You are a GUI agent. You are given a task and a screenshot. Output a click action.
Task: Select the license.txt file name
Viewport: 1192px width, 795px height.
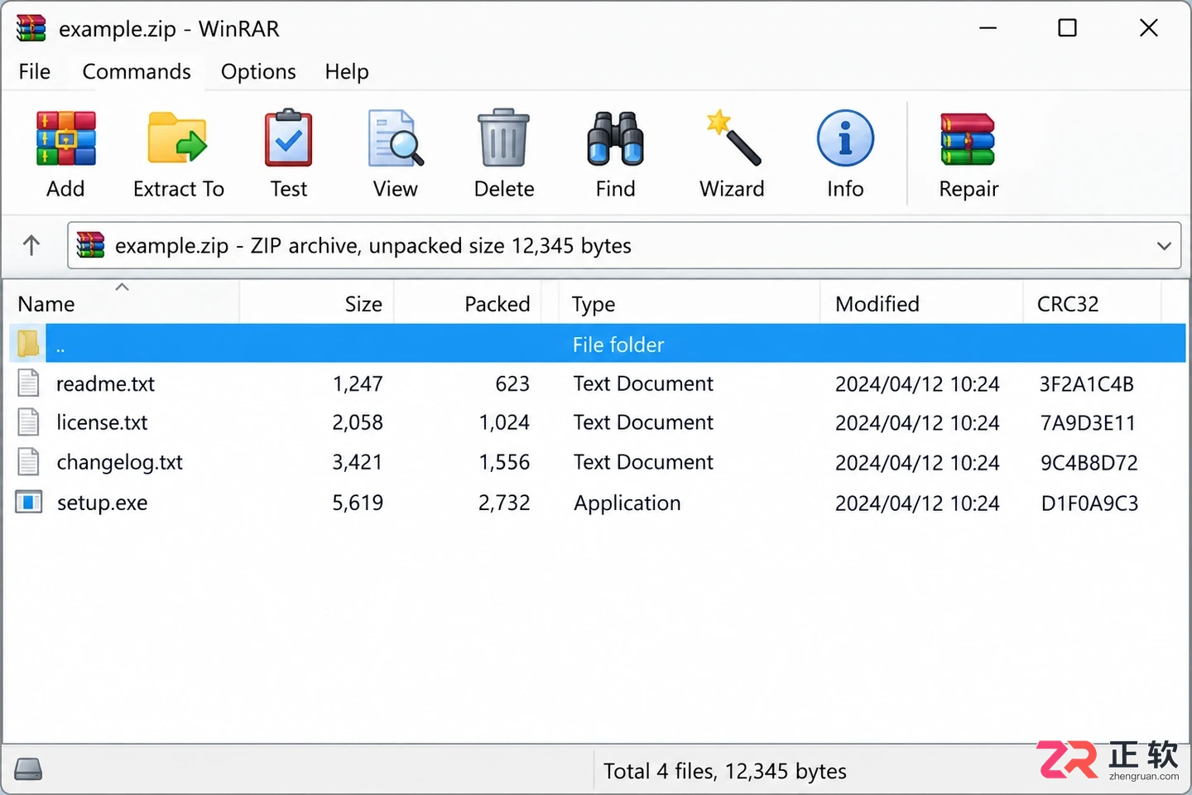(x=102, y=422)
